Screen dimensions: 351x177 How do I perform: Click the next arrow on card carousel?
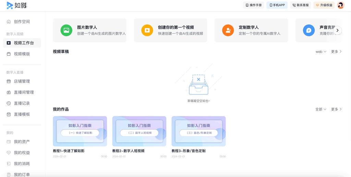[x=338, y=30]
